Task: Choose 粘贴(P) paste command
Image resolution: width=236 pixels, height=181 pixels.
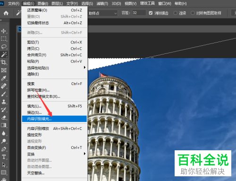Action: tap(54, 61)
